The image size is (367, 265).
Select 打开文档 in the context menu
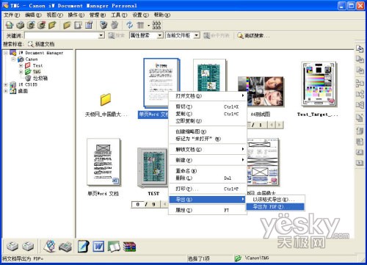click(x=208, y=96)
